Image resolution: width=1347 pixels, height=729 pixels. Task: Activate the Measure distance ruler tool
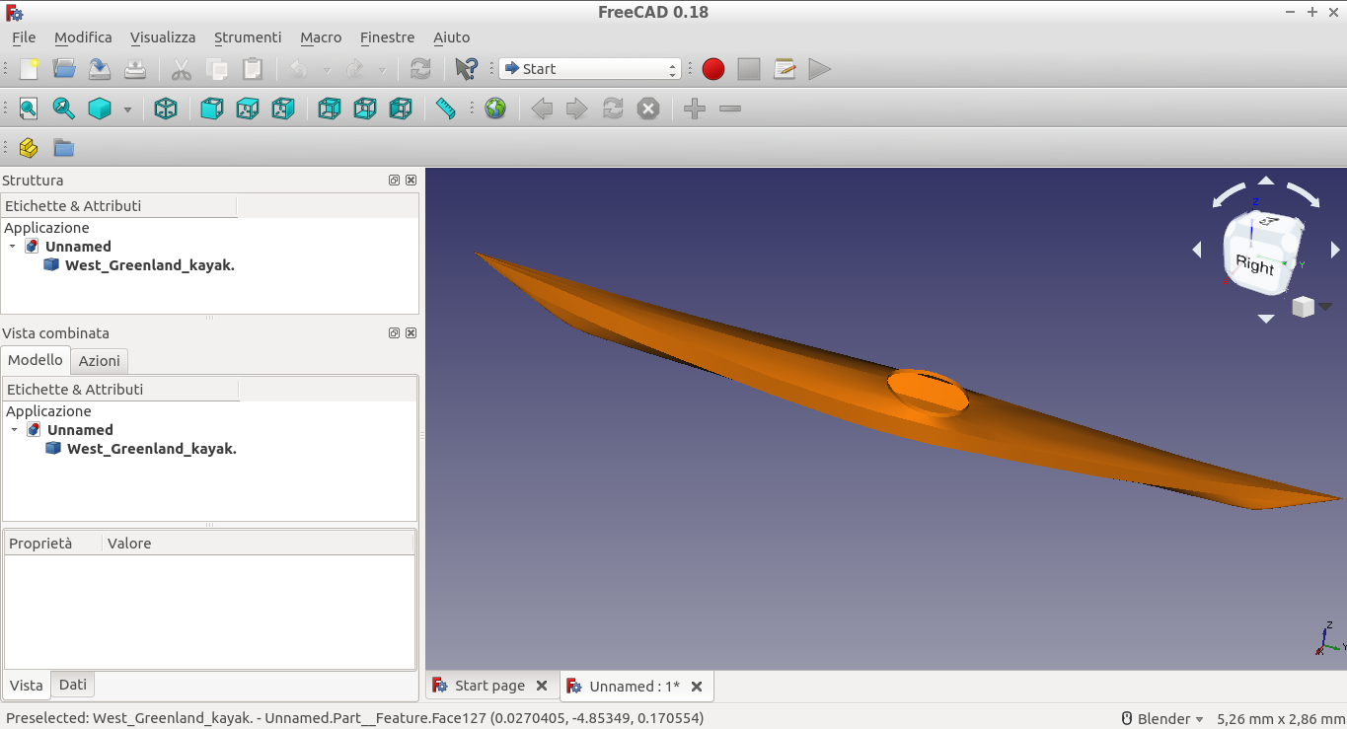pos(446,109)
